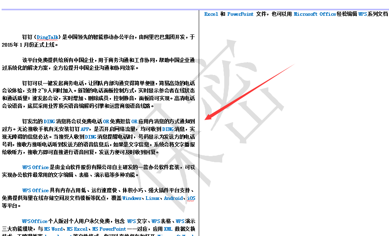Click blue PowerPoint in the right column
The height and width of the screenshot is (236, 389).
240,14
